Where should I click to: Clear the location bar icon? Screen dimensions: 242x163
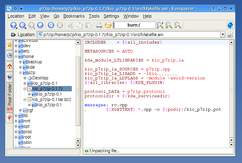(x=13, y=35)
